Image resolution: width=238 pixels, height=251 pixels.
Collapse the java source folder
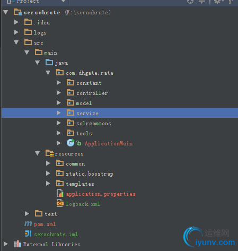click(38, 63)
